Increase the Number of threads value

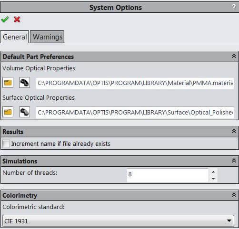213,172
